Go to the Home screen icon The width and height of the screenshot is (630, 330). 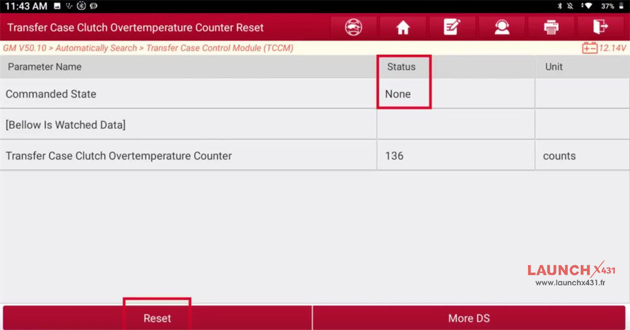pyautogui.click(x=403, y=27)
